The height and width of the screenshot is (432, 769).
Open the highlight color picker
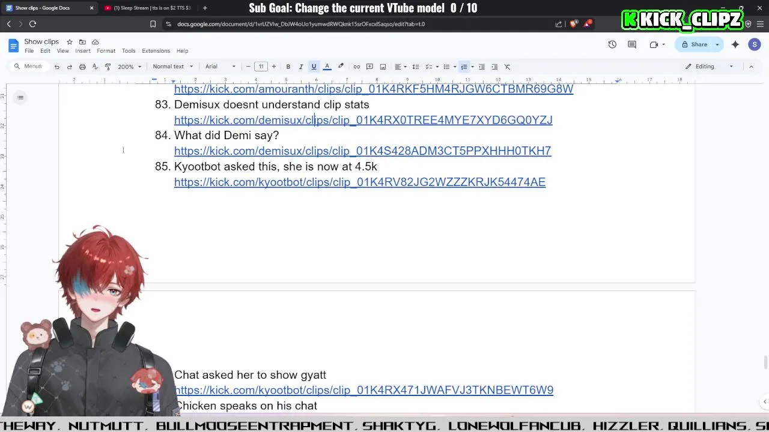pos(341,67)
